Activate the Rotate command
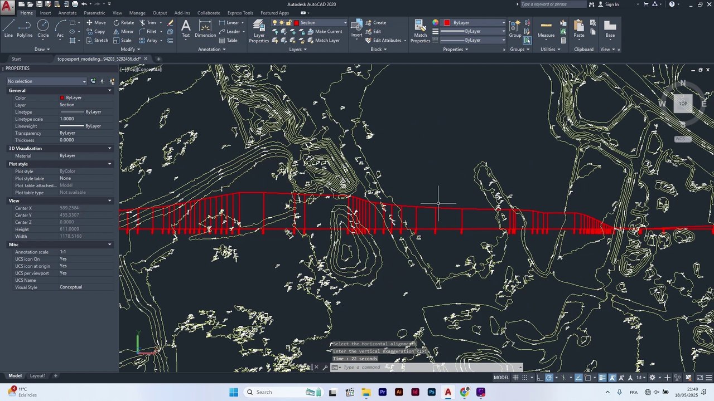The height and width of the screenshot is (401, 714). click(123, 23)
